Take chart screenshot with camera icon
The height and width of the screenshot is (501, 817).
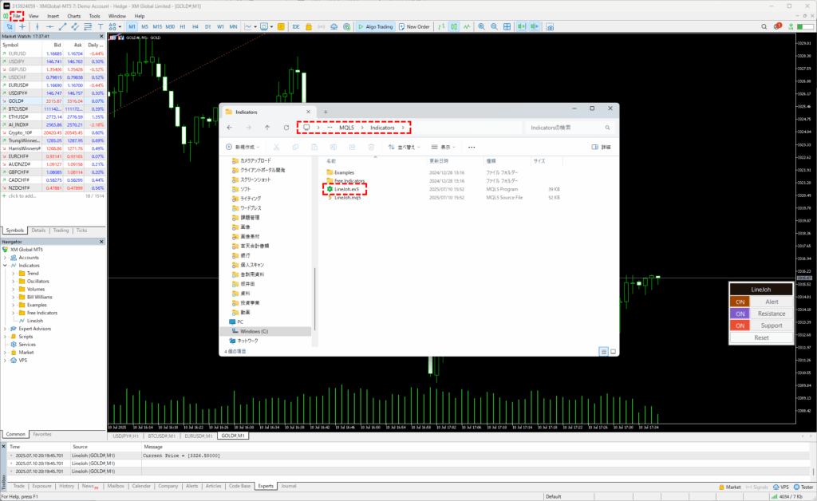[550, 26]
